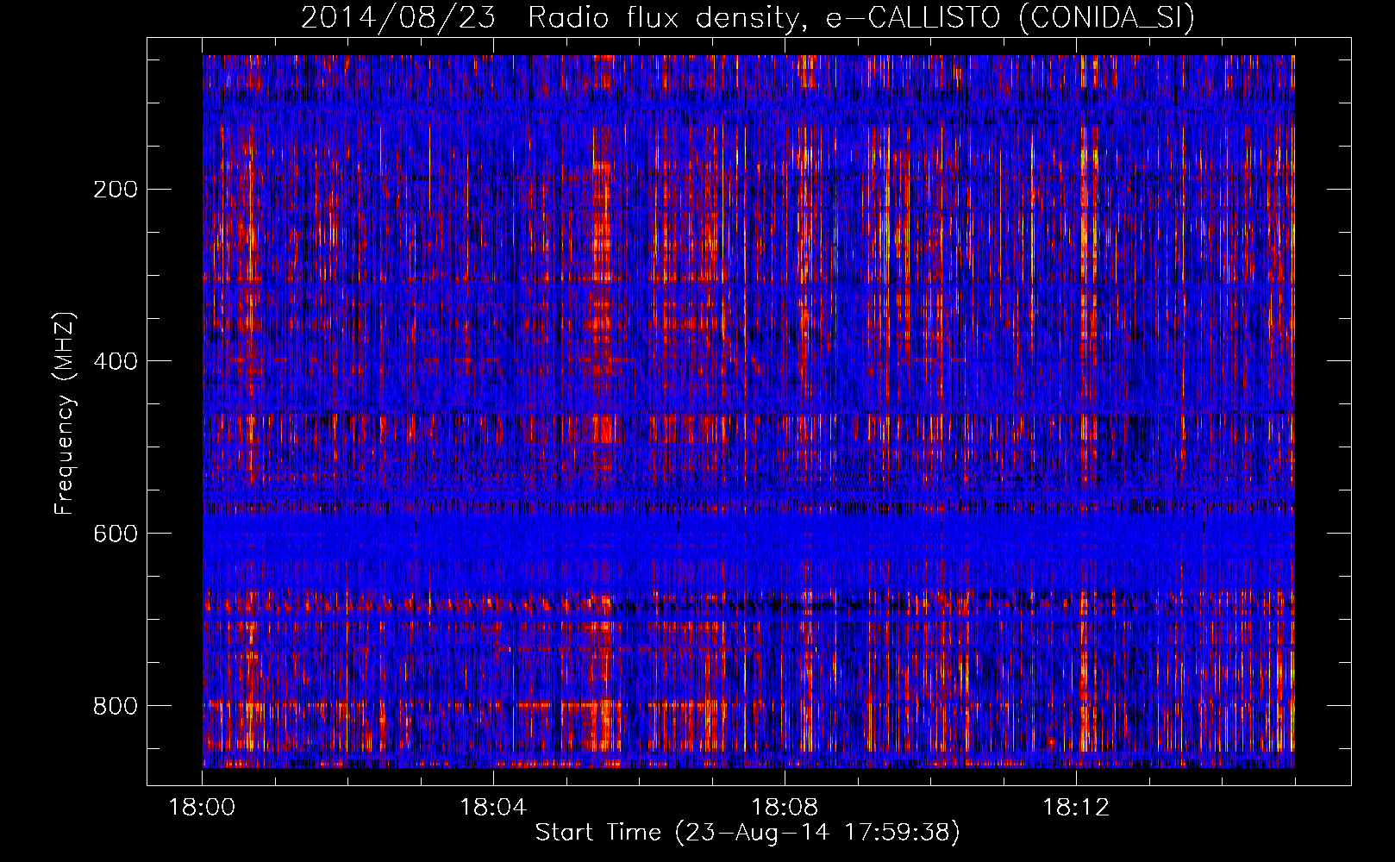Click the 'Start Time (23-Aug-14 17:59:38)' label
1395x862 pixels.
pos(748,833)
